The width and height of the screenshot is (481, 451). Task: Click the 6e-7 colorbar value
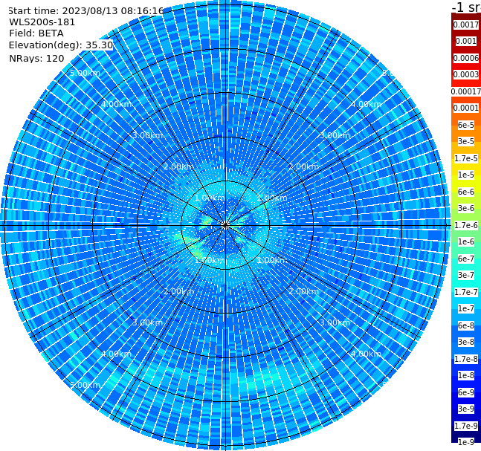pos(466,259)
